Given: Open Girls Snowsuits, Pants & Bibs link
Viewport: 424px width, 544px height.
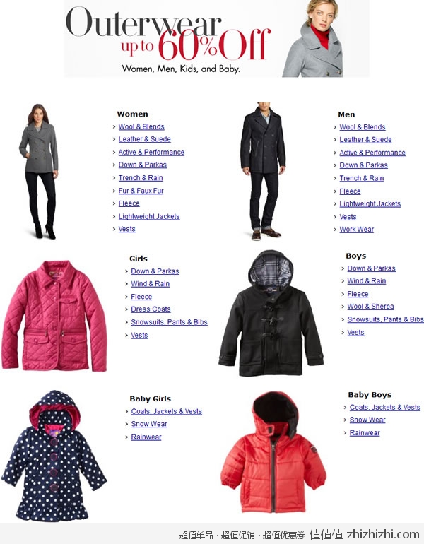Looking at the screenshot, I should 169,322.
